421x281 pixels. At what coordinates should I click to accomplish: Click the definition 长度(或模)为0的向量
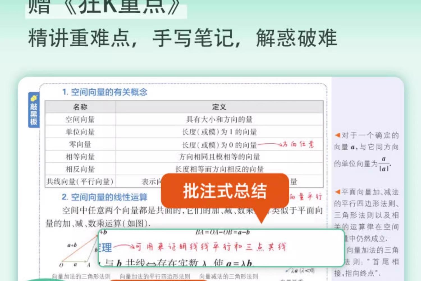[x=219, y=145]
